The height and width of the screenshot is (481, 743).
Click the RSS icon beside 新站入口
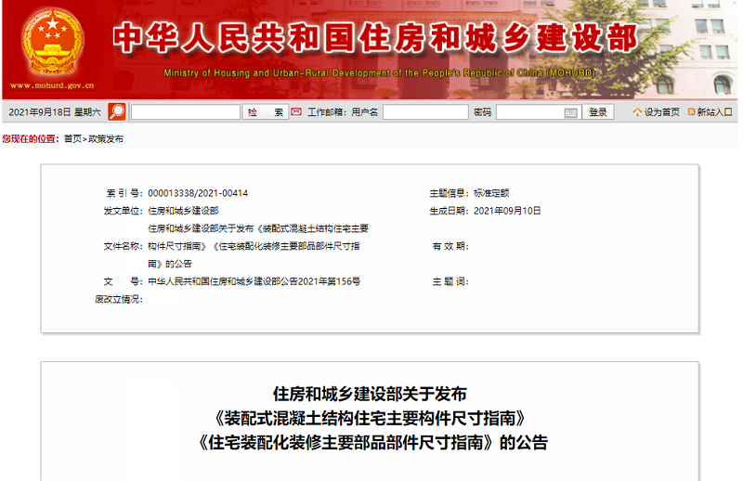691,111
